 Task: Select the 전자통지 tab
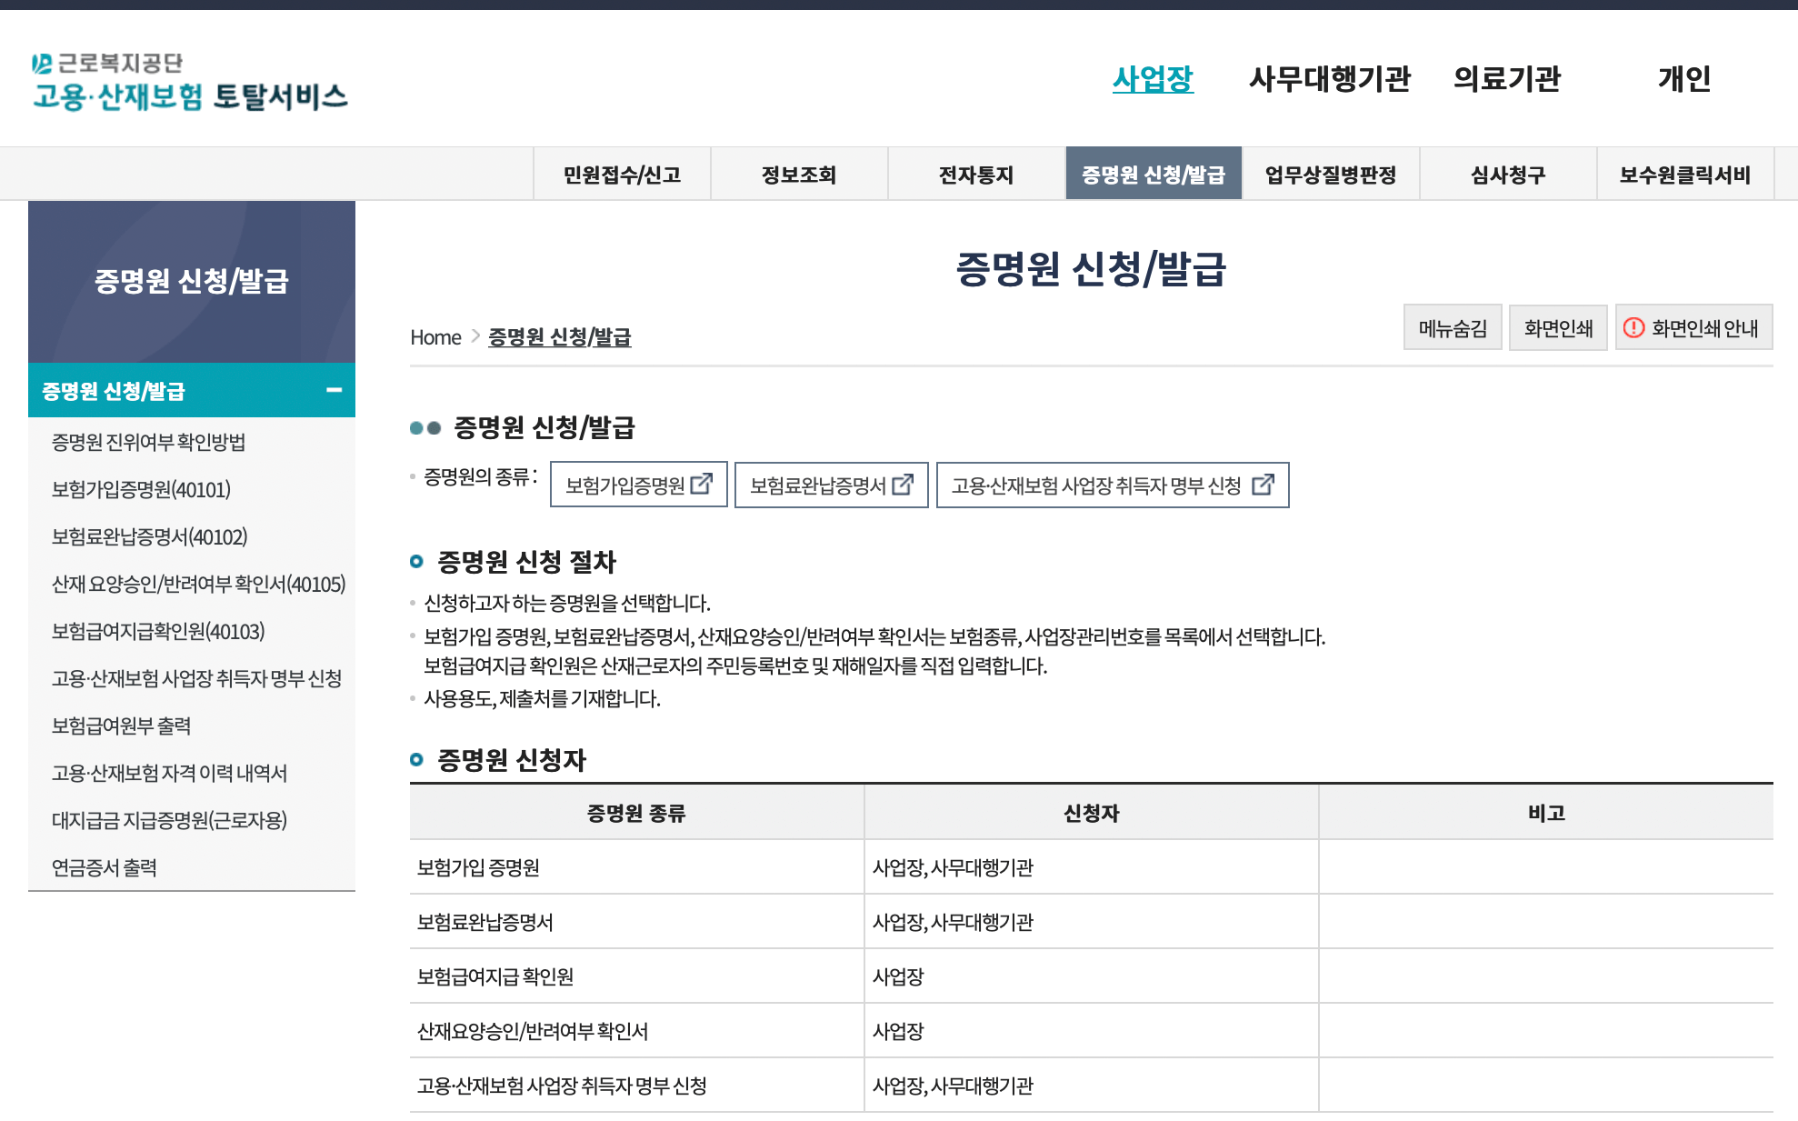pos(976,173)
